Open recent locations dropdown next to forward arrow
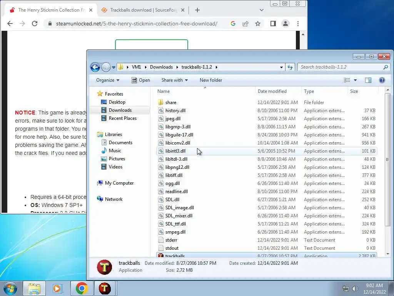 [x=114, y=67]
